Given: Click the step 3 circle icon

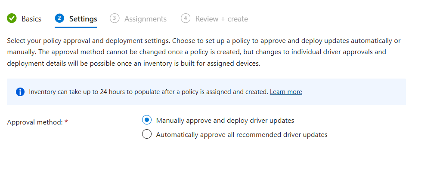Looking at the screenshot, I should tap(115, 18).
